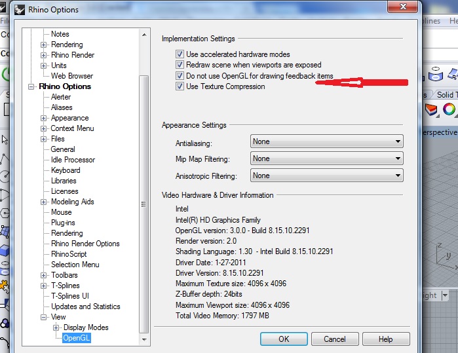Select Rhino Render Options in the tree
This screenshot has height=353, width=458.
[x=85, y=244]
